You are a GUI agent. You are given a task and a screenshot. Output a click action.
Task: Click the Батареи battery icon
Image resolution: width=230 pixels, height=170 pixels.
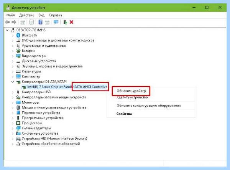pos(18,51)
